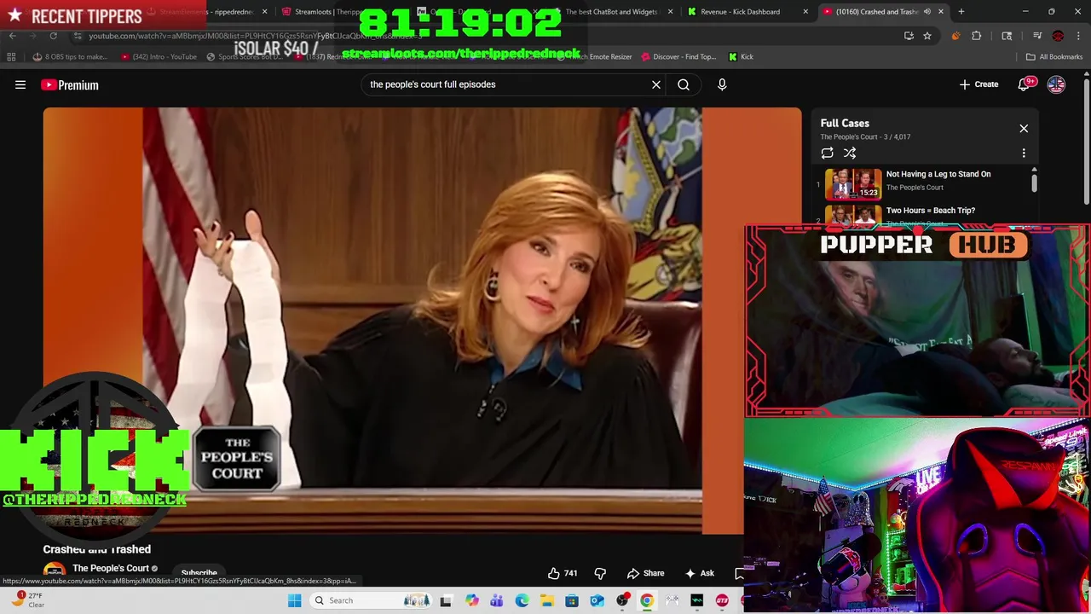Open All Bookmarks folder
Image resolution: width=1091 pixels, height=614 pixels.
(1054, 57)
